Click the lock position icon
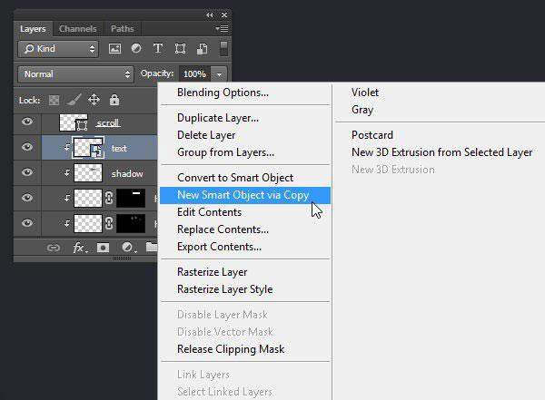Screen dimensions: 545x400 [94, 100]
